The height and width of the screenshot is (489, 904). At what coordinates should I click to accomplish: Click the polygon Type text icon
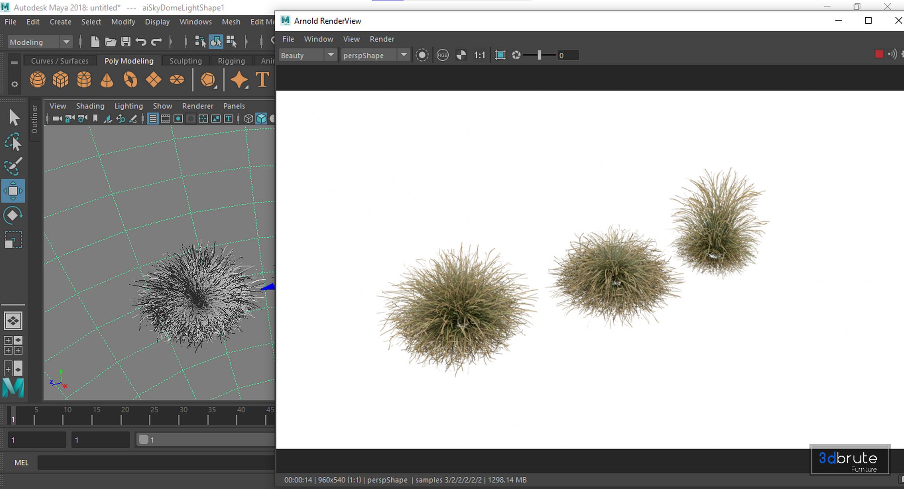[262, 79]
